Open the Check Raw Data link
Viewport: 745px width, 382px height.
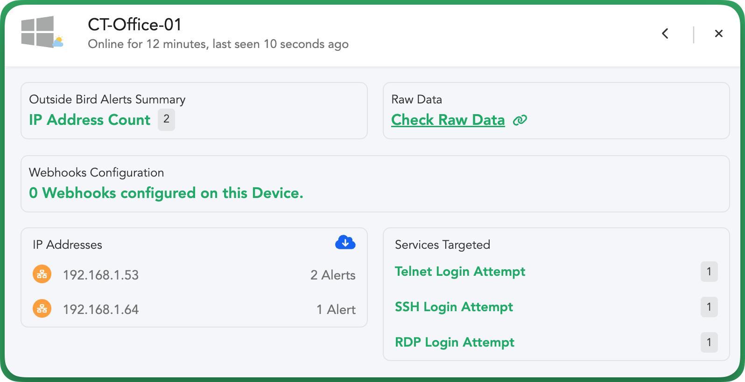(448, 120)
